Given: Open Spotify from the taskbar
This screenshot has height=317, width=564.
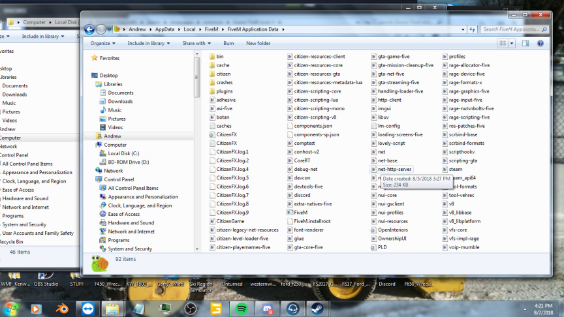Looking at the screenshot, I should 241,308.
